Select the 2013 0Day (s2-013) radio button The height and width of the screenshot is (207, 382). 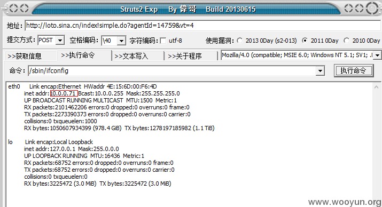point(240,41)
